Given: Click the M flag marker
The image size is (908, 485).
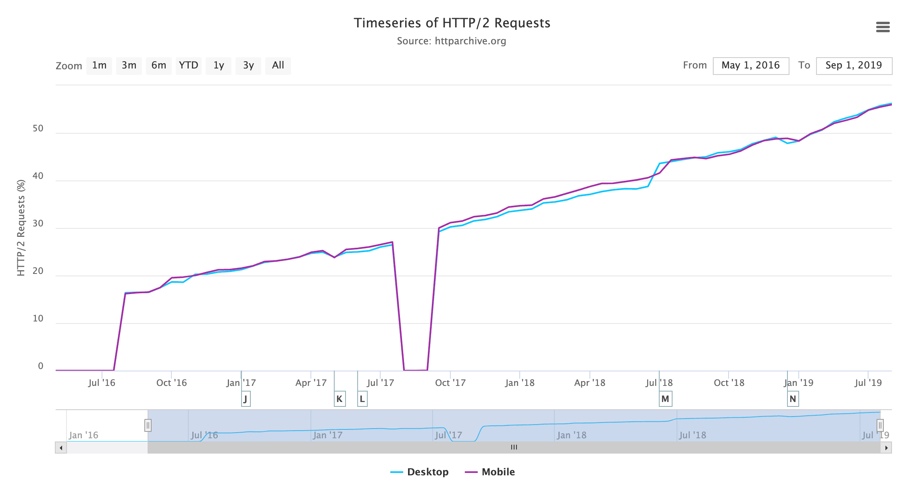Looking at the screenshot, I should point(665,399).
